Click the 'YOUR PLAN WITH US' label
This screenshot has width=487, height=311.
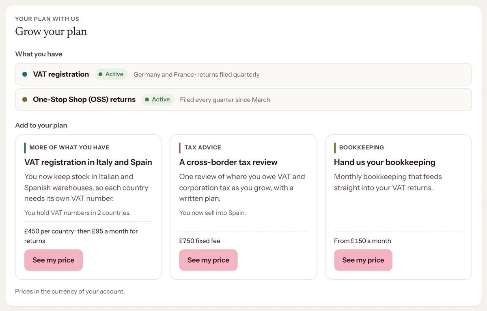tap(47, 19)
